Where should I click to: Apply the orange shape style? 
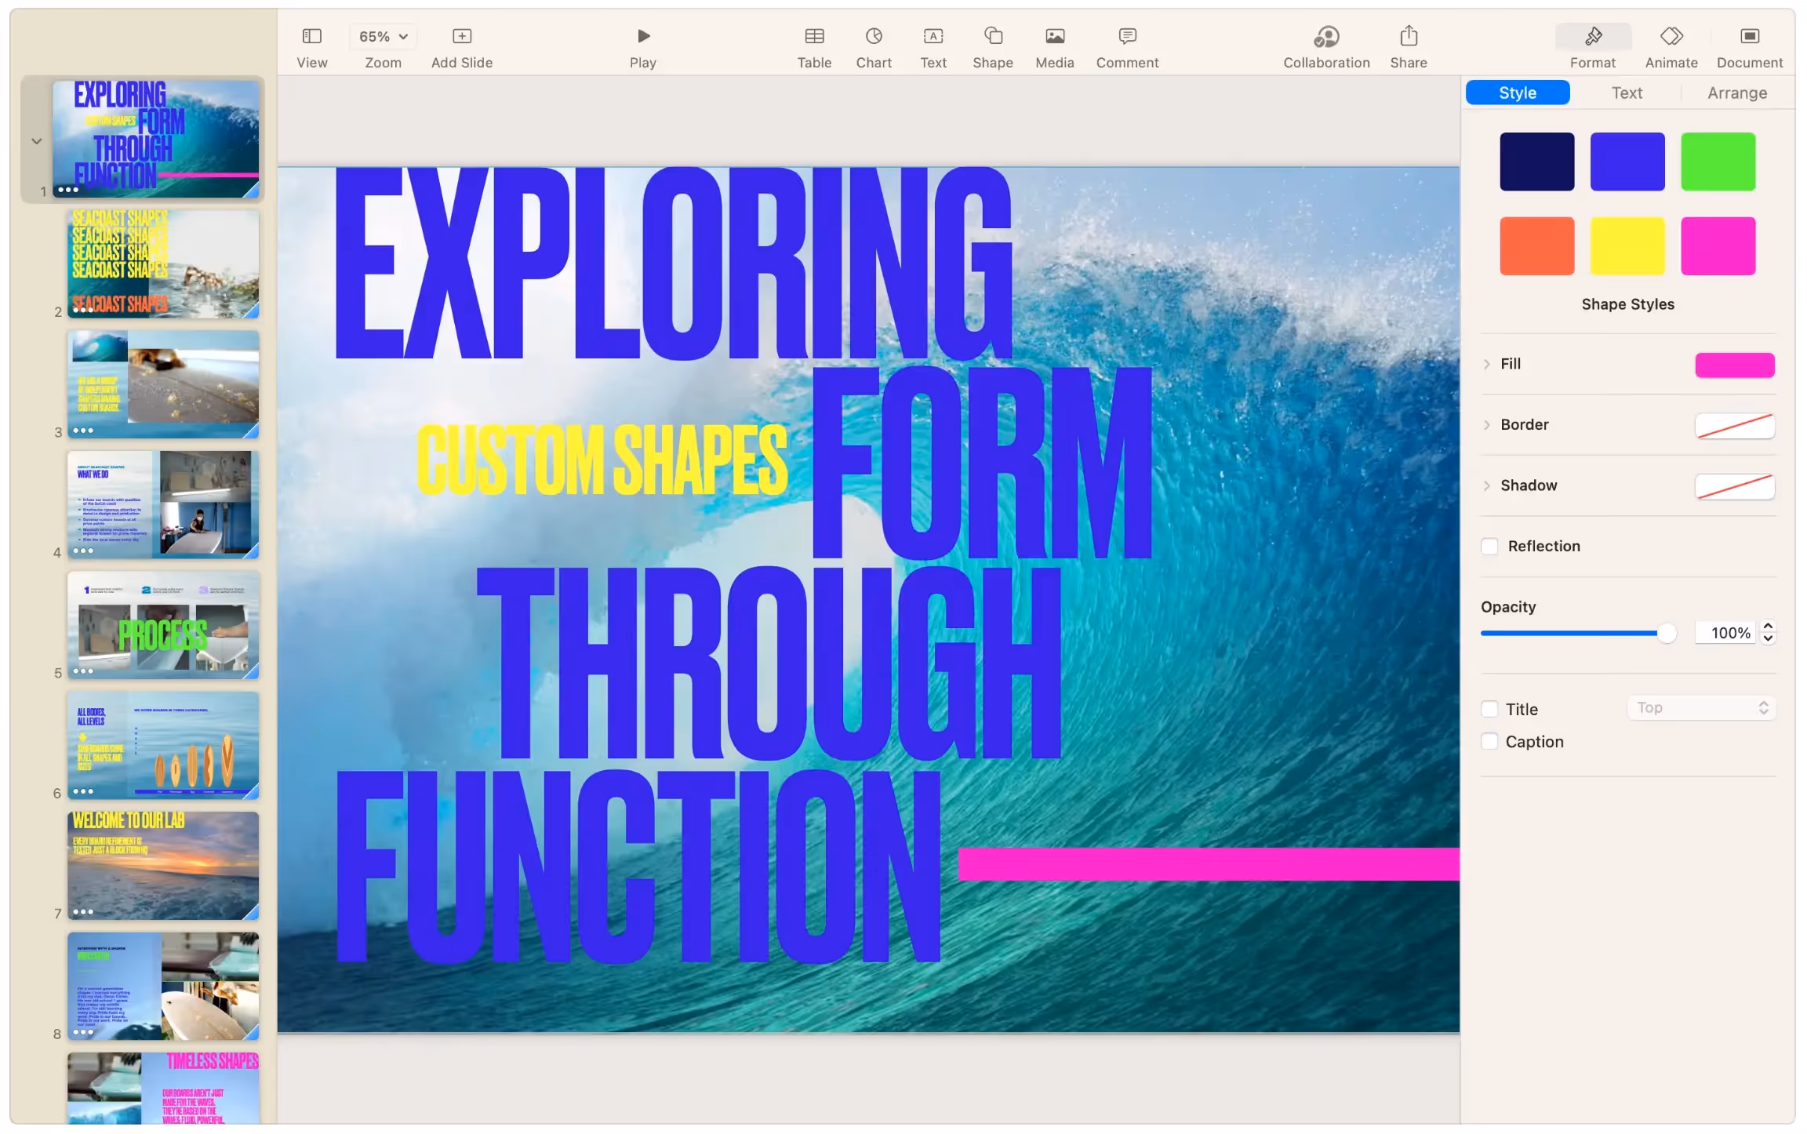(x=1536, y=245)
